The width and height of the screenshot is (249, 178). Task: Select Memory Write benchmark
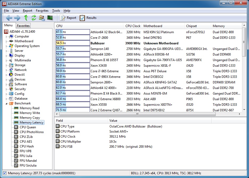pyautogui.click(x=30, y=113)
